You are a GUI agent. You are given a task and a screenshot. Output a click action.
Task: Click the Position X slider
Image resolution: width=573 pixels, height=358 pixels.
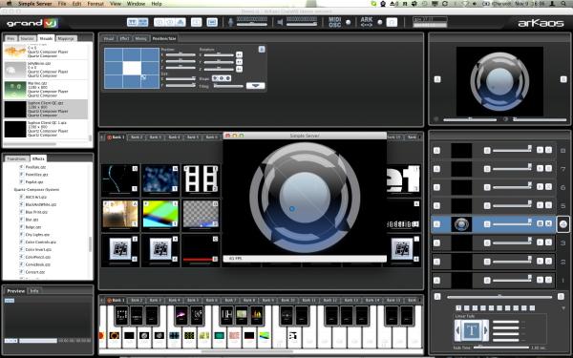(x=180, y=54)
